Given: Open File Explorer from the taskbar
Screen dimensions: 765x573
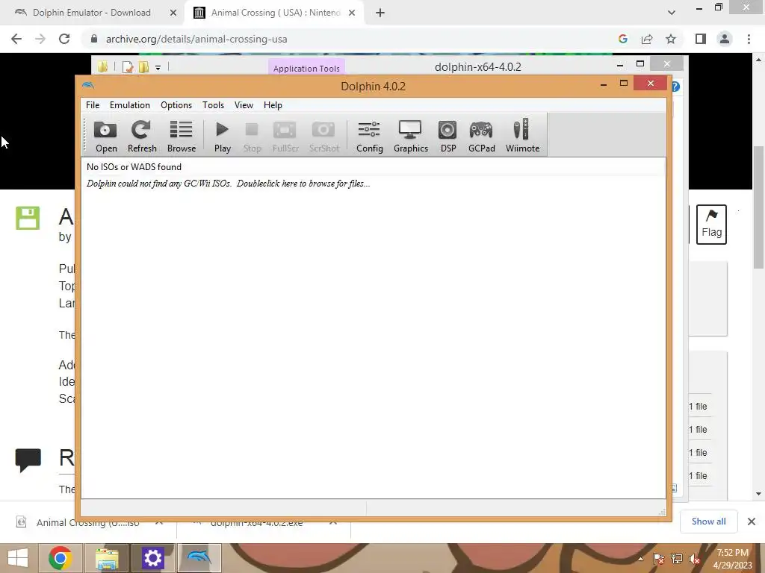Looking at the screenshot, I should [107, 558].
